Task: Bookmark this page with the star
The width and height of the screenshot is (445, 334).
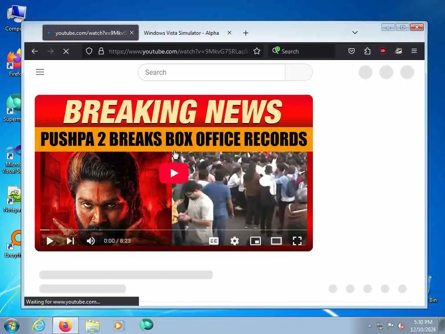Action: 257,51
